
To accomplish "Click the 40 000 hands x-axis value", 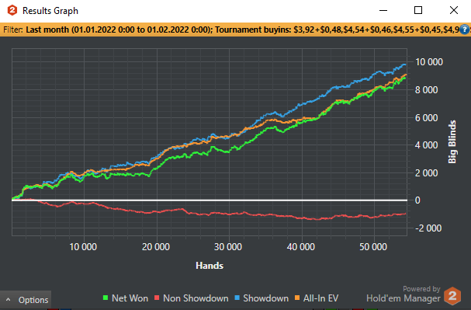I will click(x=301, y=247).
